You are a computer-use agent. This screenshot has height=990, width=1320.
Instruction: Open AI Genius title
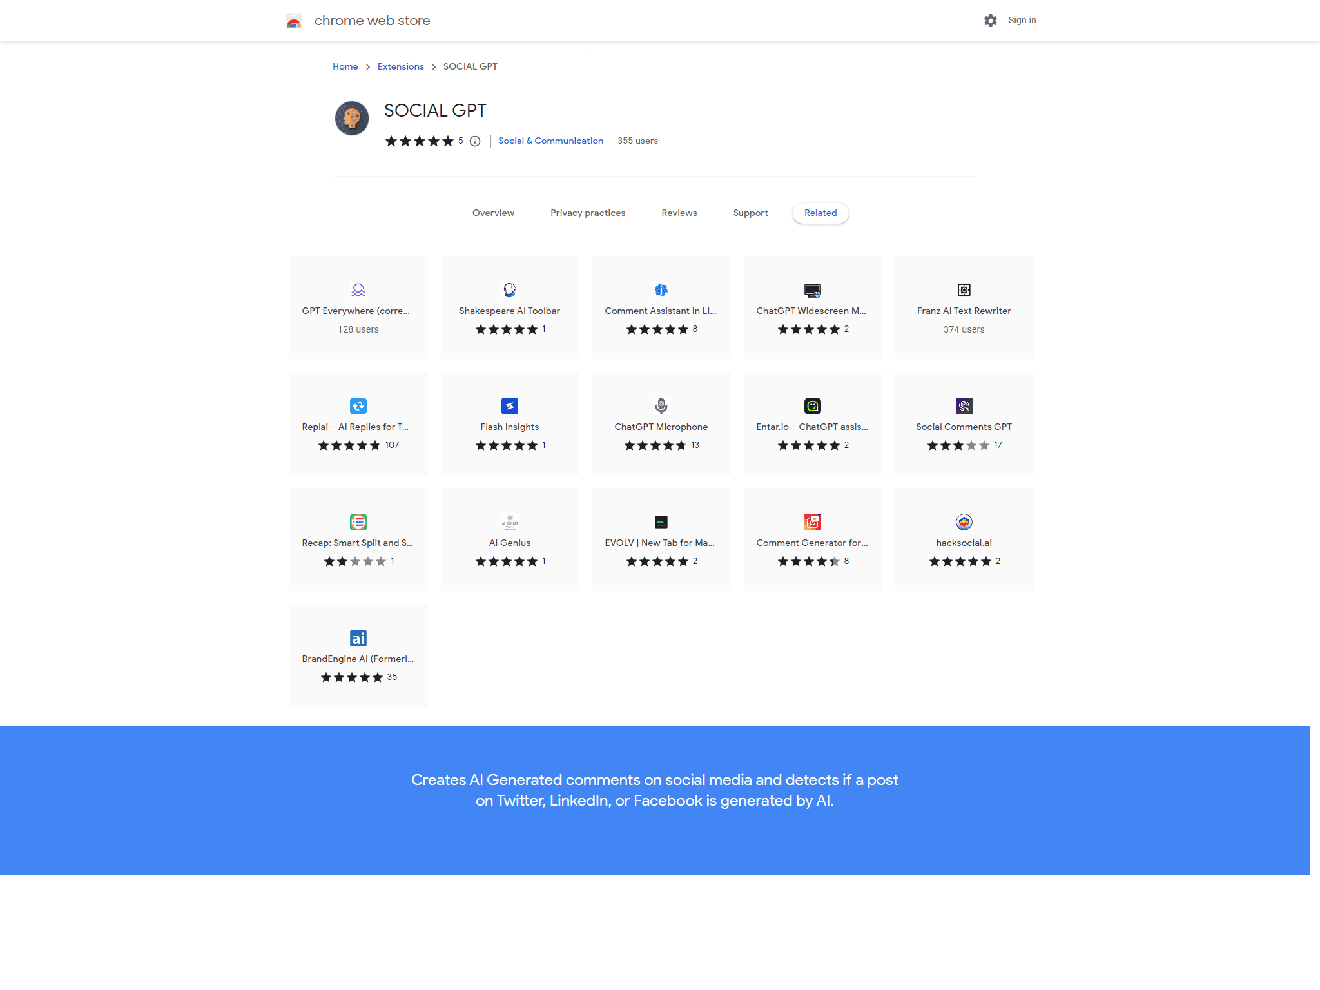(x=510, y=543)
